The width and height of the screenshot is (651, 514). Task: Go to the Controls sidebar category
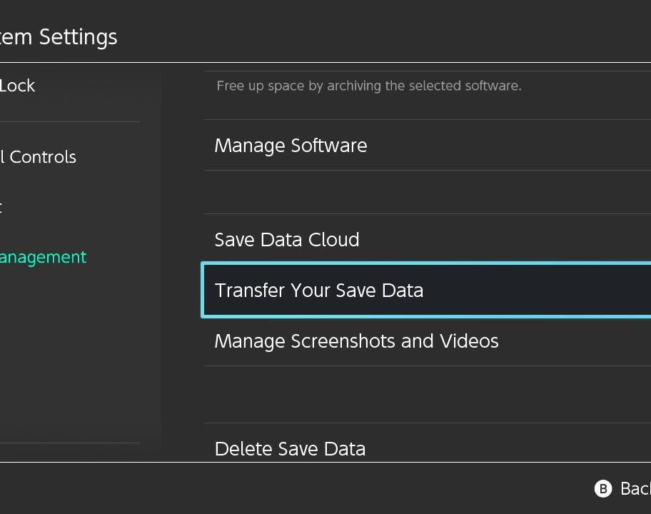[39, 157]
